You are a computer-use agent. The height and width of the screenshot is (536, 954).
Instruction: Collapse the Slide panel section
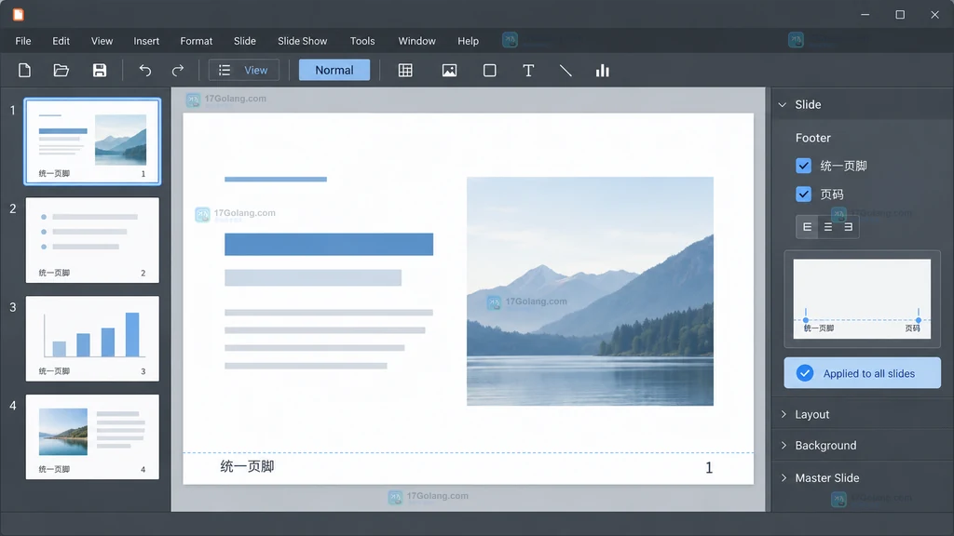pyautogui.click(x=783, y=104)
